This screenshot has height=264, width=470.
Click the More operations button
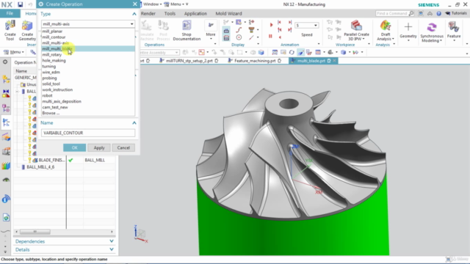[211, 30]
